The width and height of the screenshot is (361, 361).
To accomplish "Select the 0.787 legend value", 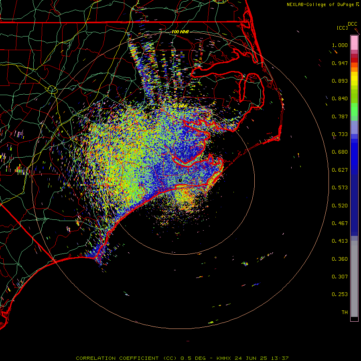I will (340, 116).
